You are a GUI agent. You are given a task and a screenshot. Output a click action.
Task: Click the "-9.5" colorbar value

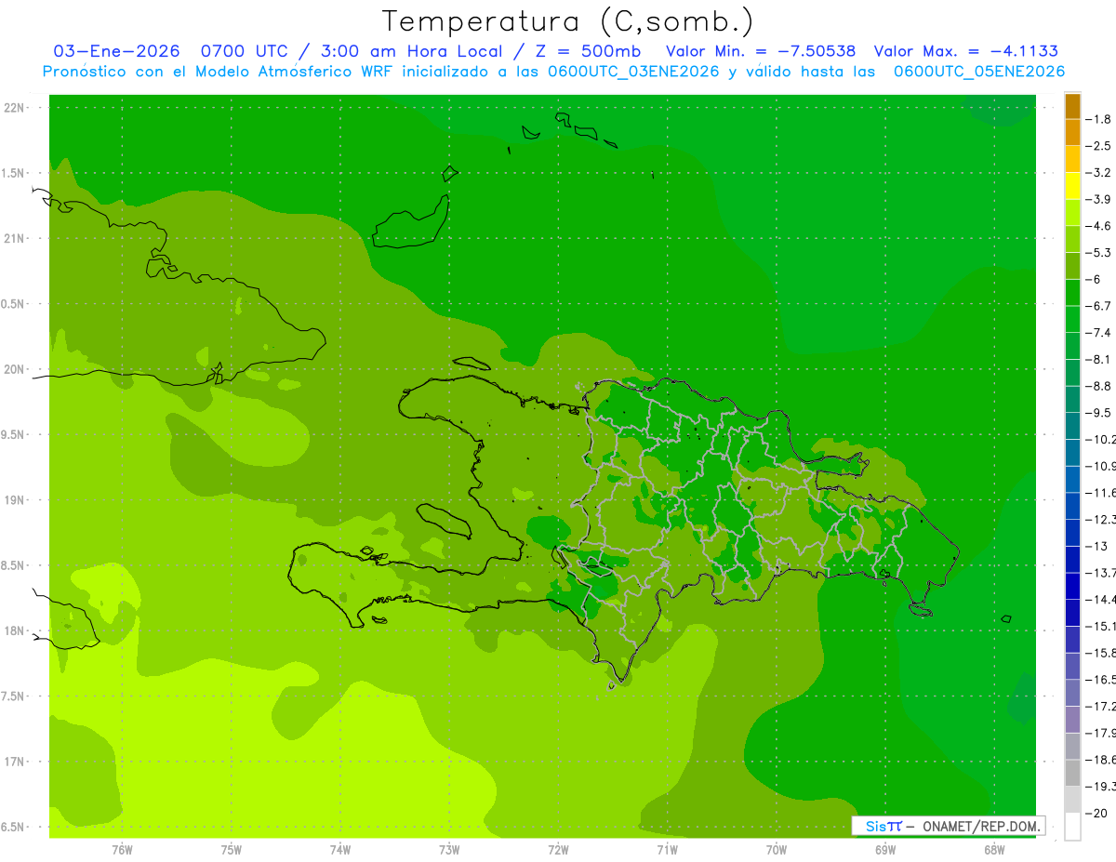[x=1099, y=412]
